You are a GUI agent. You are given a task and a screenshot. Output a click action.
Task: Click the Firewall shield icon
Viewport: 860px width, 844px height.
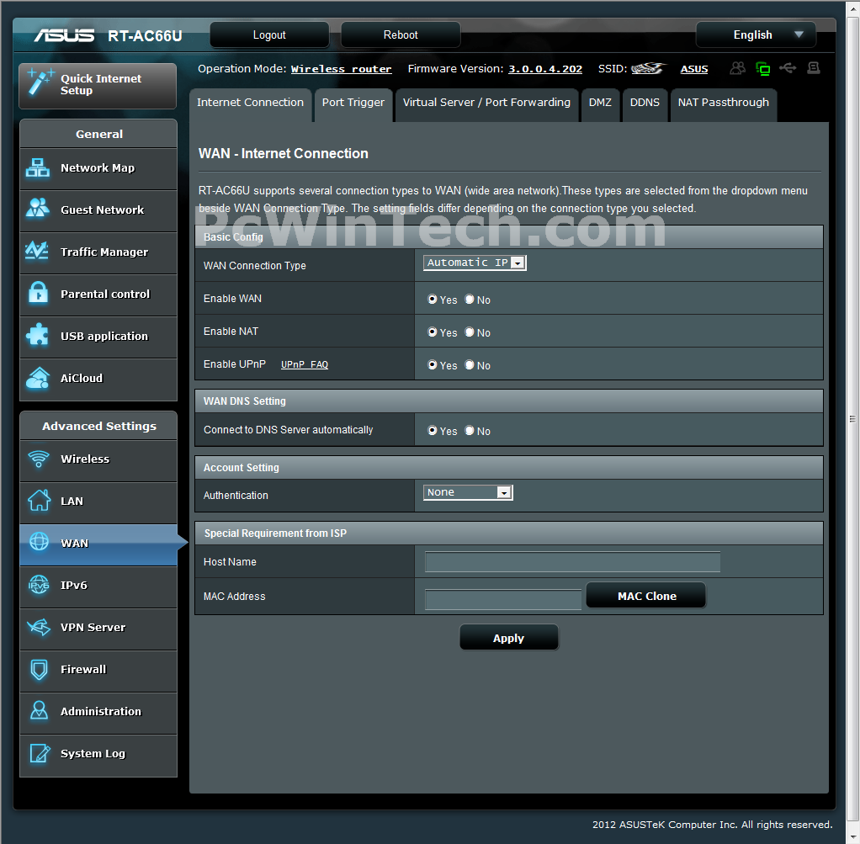click(39, 669)
